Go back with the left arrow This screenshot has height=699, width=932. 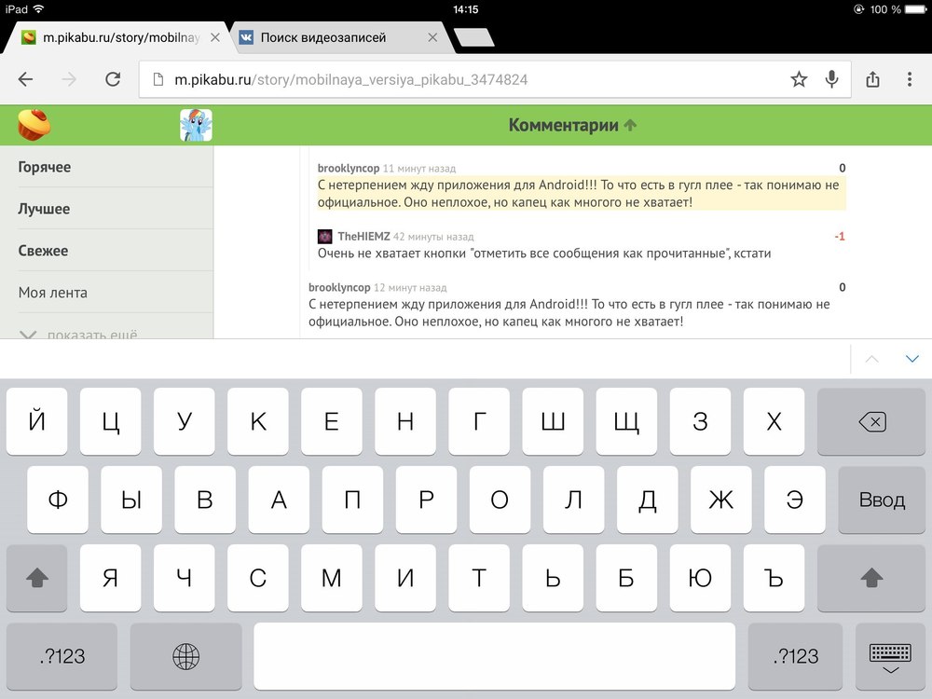coord(25,80)
